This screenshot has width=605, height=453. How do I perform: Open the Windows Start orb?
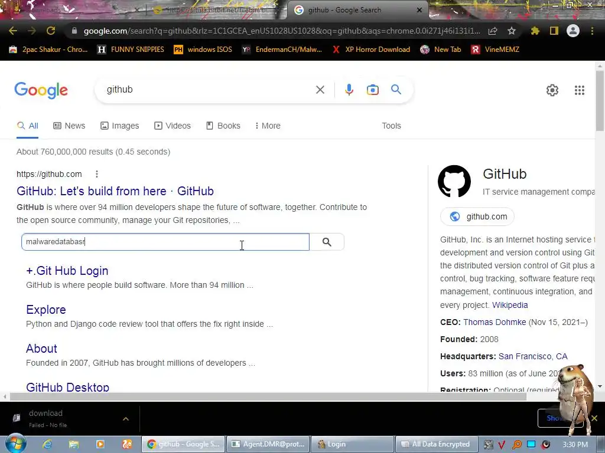coord(15,444)
